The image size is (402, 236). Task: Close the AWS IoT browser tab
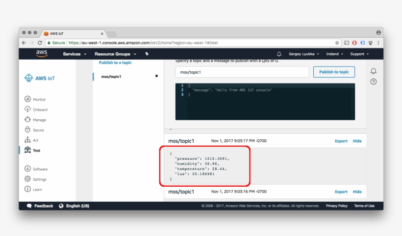(x=102, y=33)
